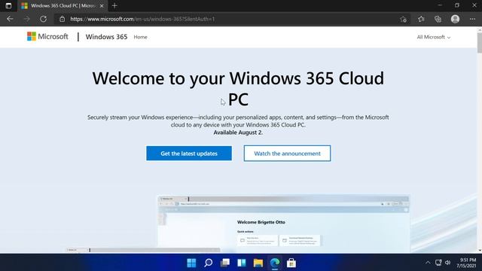
Task: Click Watch the announcement button
Action: coord(287,154)
